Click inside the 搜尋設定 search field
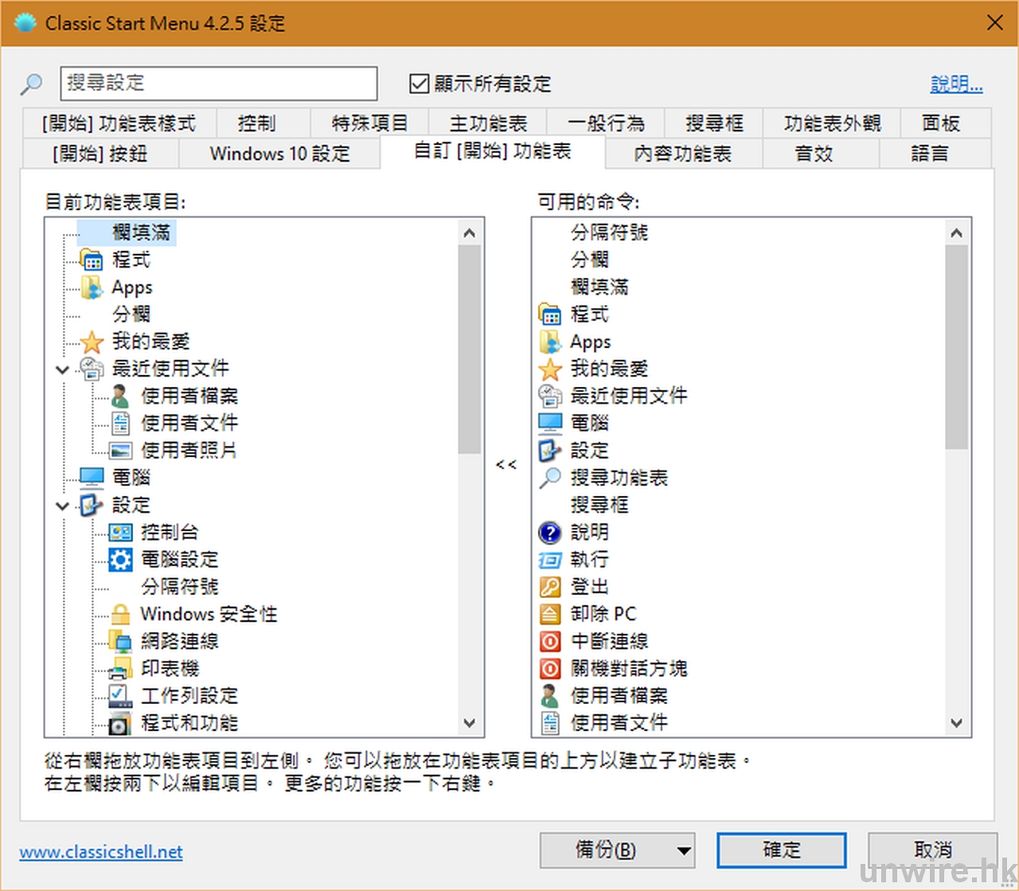 pyautogui.click(x=219, y=84)
